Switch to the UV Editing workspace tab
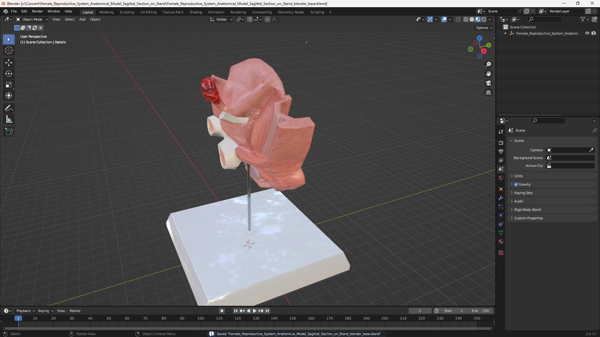The width and height of the screenshot is (600, 337). pyautogui.click(x=148, y=12)
